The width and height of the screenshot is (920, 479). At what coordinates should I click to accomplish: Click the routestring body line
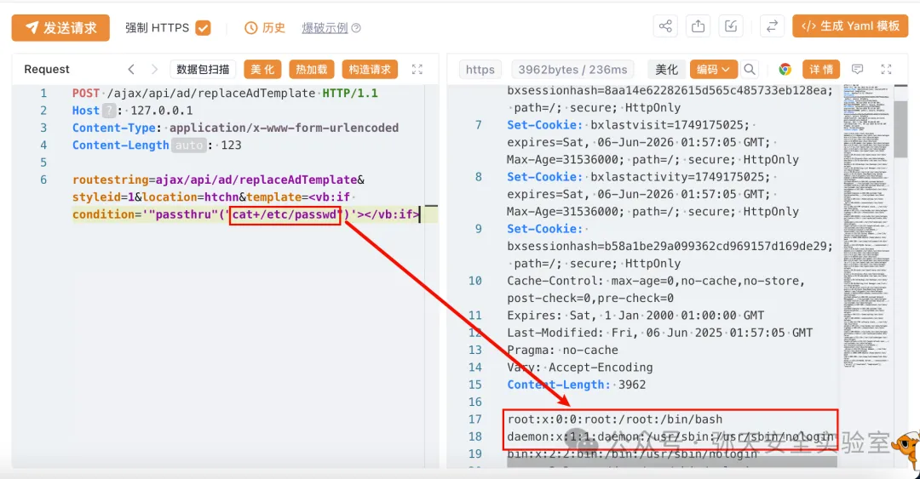[218, 180]
